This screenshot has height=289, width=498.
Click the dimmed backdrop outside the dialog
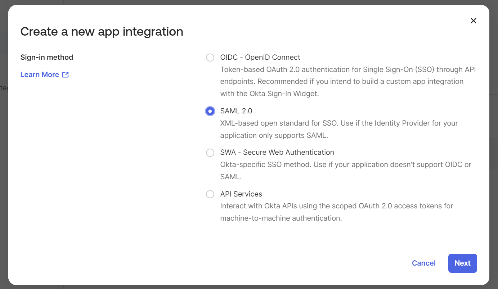4,144
